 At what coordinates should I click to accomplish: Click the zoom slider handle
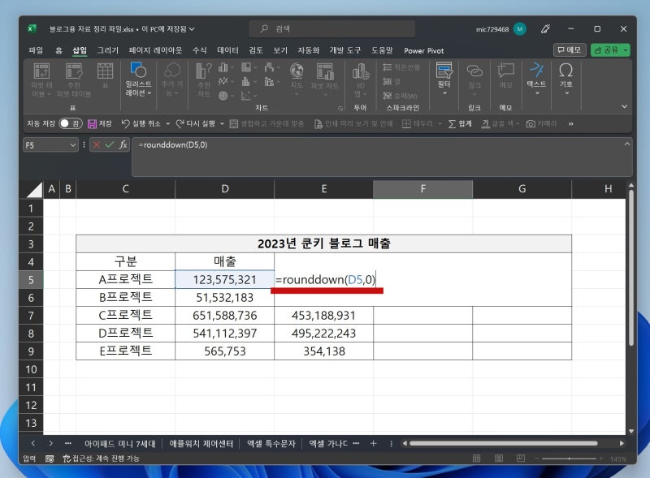click(570, 459)
